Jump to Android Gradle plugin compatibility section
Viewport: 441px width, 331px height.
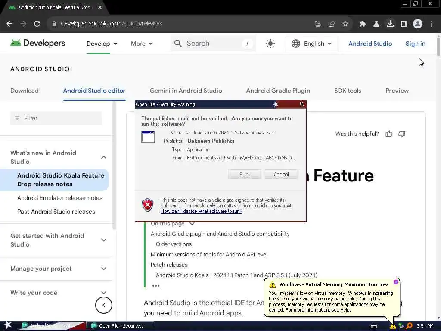220,234
